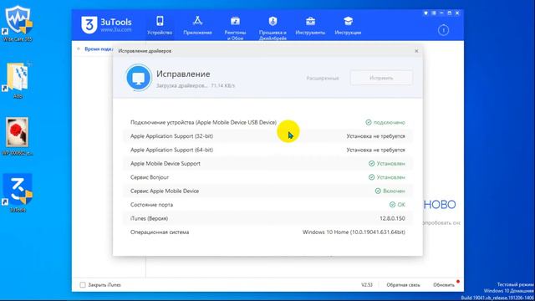Click the Операционная система label

160,232
